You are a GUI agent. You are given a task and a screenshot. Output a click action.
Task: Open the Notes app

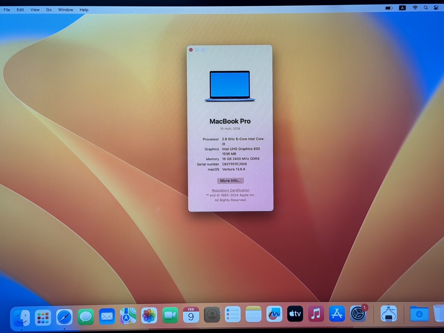(x=253, y=314)
